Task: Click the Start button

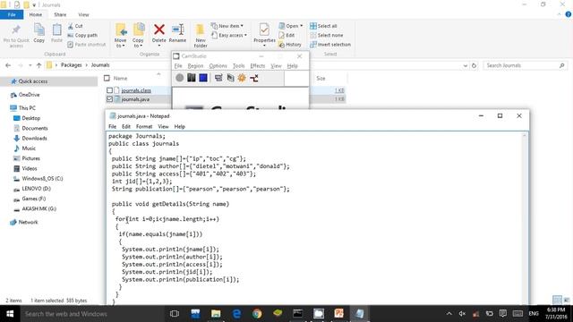Action: pos(10,314)
